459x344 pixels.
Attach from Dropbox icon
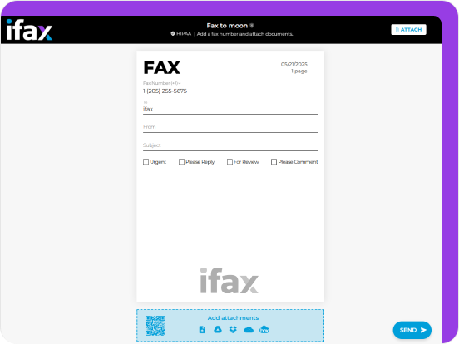233,330
